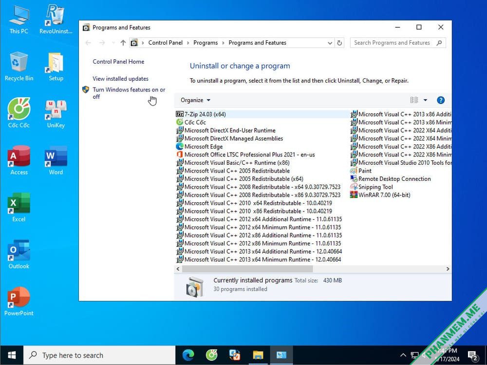Open the view options dropdown arrow

tap(425, 100)
